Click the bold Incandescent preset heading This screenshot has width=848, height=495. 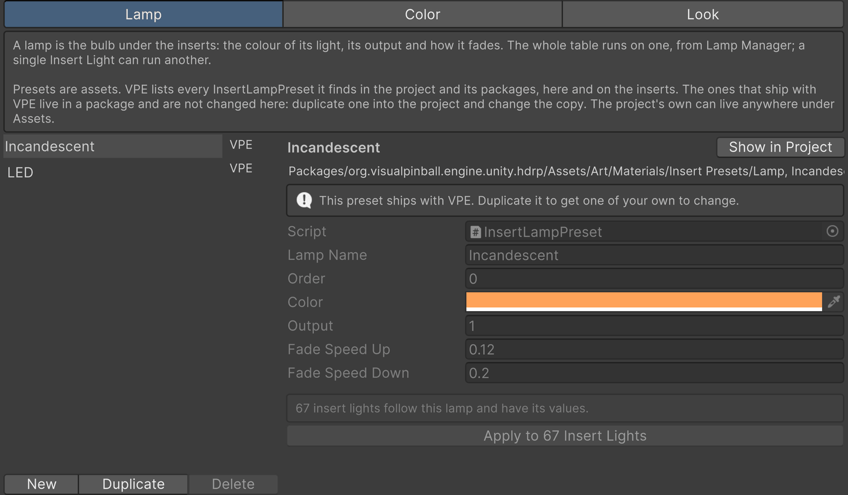click(x=333, y=148)
